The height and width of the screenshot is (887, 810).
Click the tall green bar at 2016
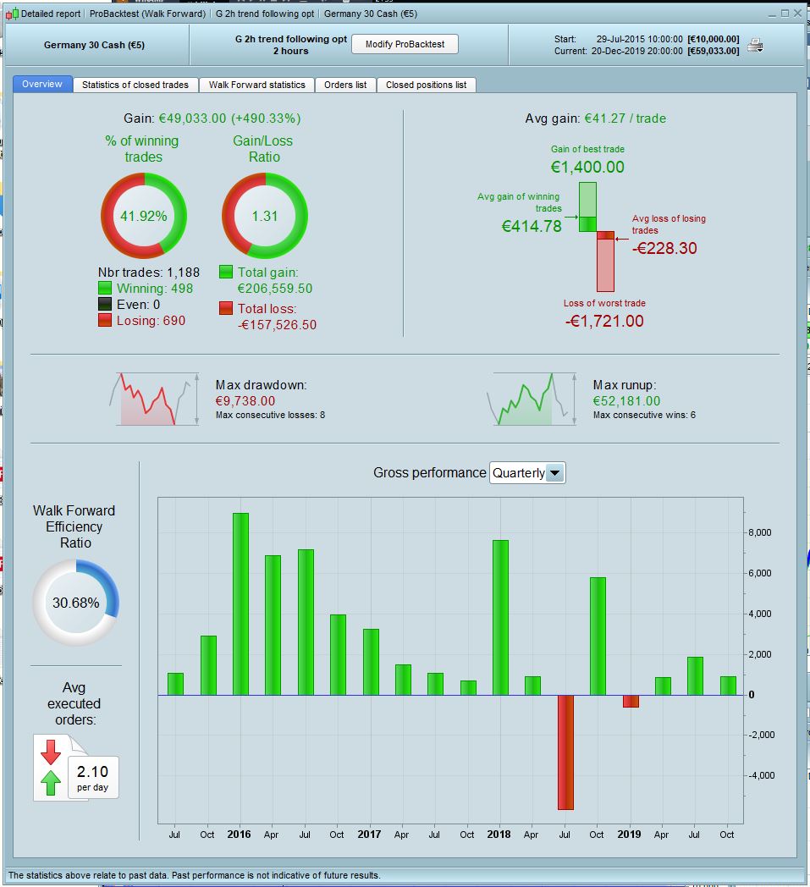[x=241, y=604]
